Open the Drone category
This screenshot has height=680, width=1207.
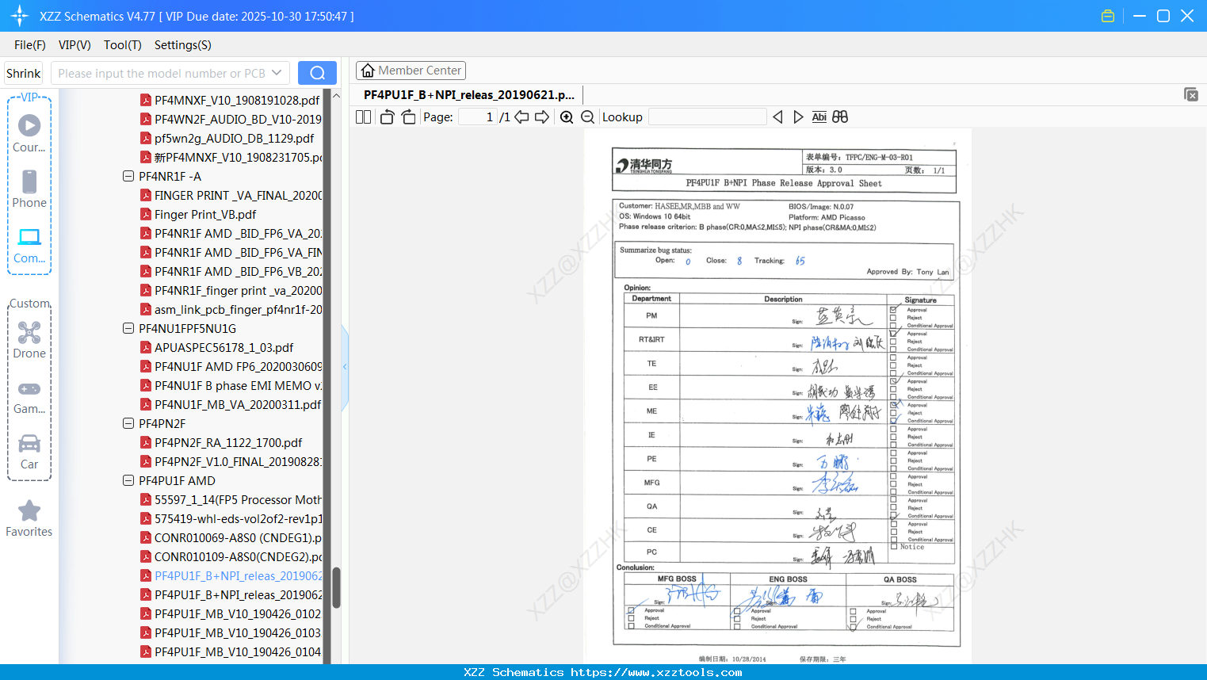coord(29,339)
